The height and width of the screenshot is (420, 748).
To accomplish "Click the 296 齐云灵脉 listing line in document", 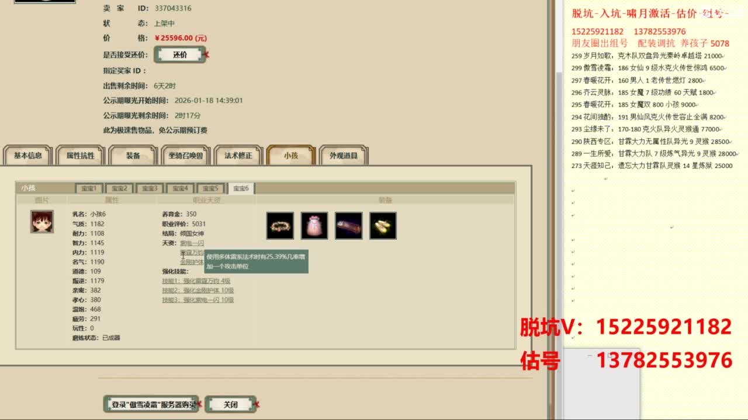I will (643, 92).
